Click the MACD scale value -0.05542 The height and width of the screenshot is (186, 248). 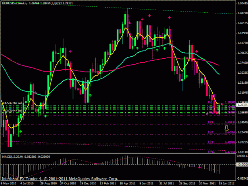(242, 178)
